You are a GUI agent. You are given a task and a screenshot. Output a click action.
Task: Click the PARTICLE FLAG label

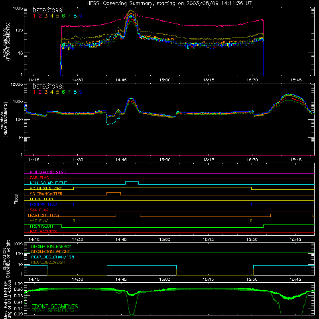pos(45,215)
